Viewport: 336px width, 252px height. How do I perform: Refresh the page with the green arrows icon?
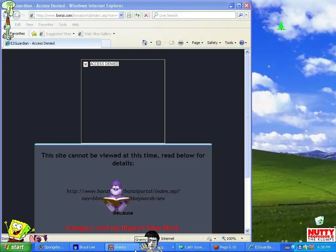137,15
